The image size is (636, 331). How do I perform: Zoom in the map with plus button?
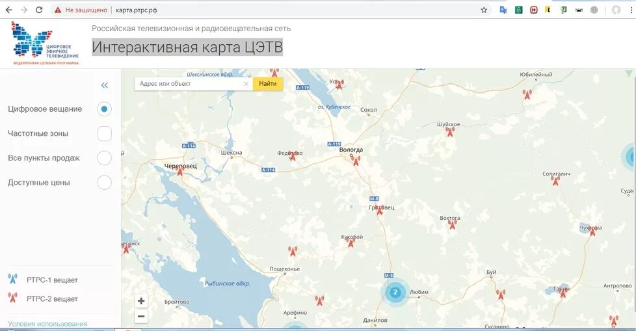[141, 301]
